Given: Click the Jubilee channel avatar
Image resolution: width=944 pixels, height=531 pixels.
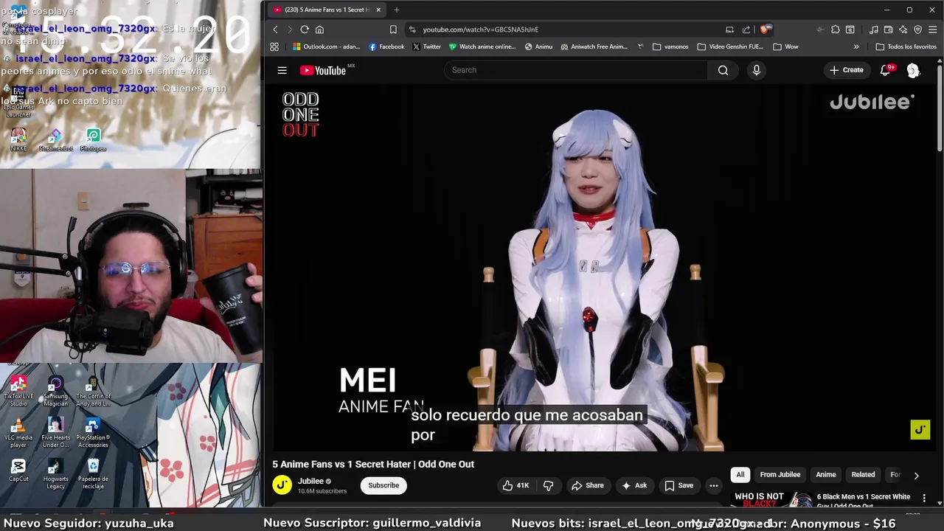Looking at the screenshot, I should point(282,485).
